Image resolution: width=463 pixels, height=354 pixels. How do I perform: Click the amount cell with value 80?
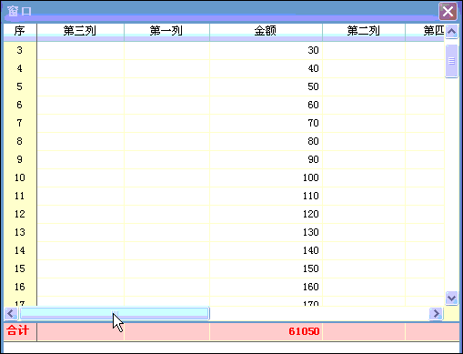266,141
